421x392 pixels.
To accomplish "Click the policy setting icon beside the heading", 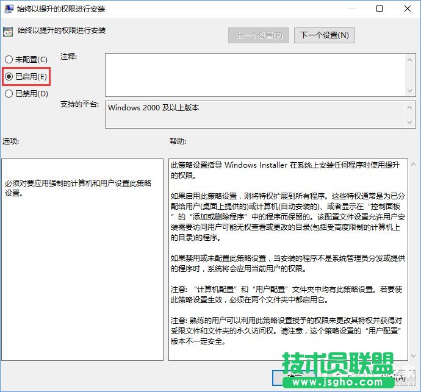I will coord(8,31).
